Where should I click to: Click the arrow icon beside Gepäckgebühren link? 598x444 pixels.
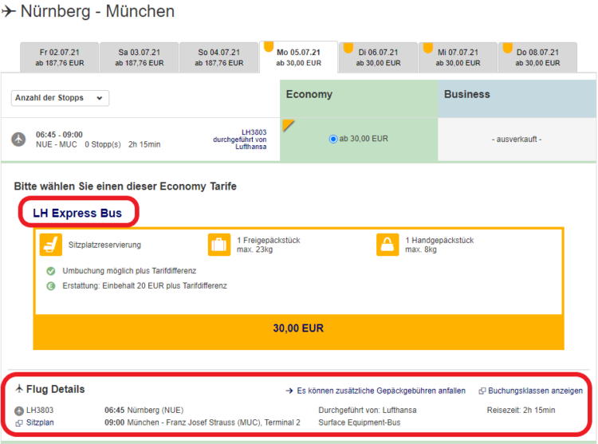point(289,391)
